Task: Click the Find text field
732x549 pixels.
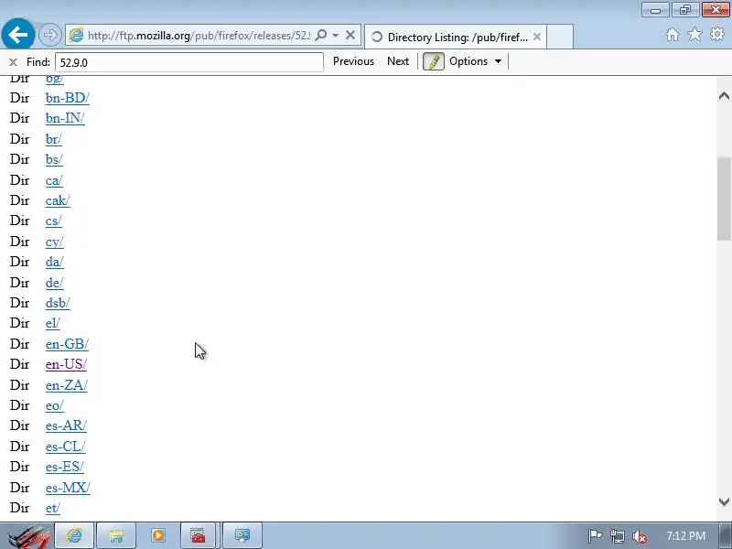Action: click(189, 62)
